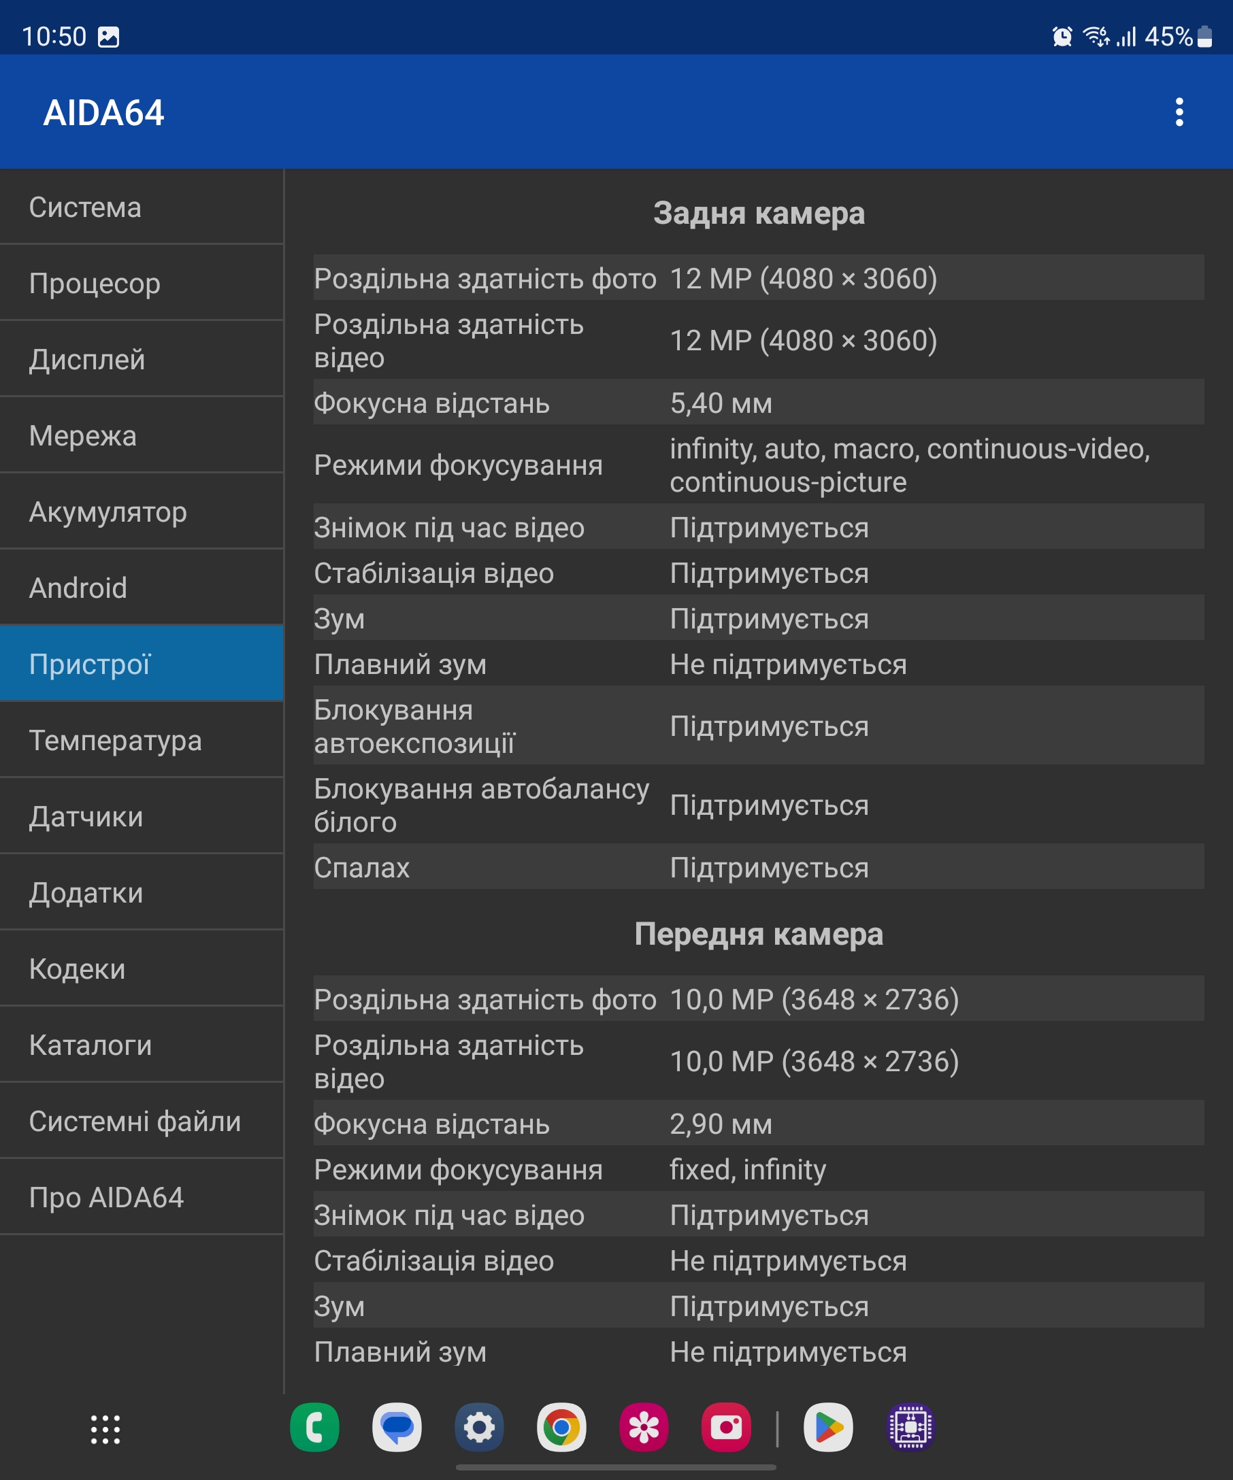
Task: Open Settings gear icon in the taskbar
Action: point(479,1428)
